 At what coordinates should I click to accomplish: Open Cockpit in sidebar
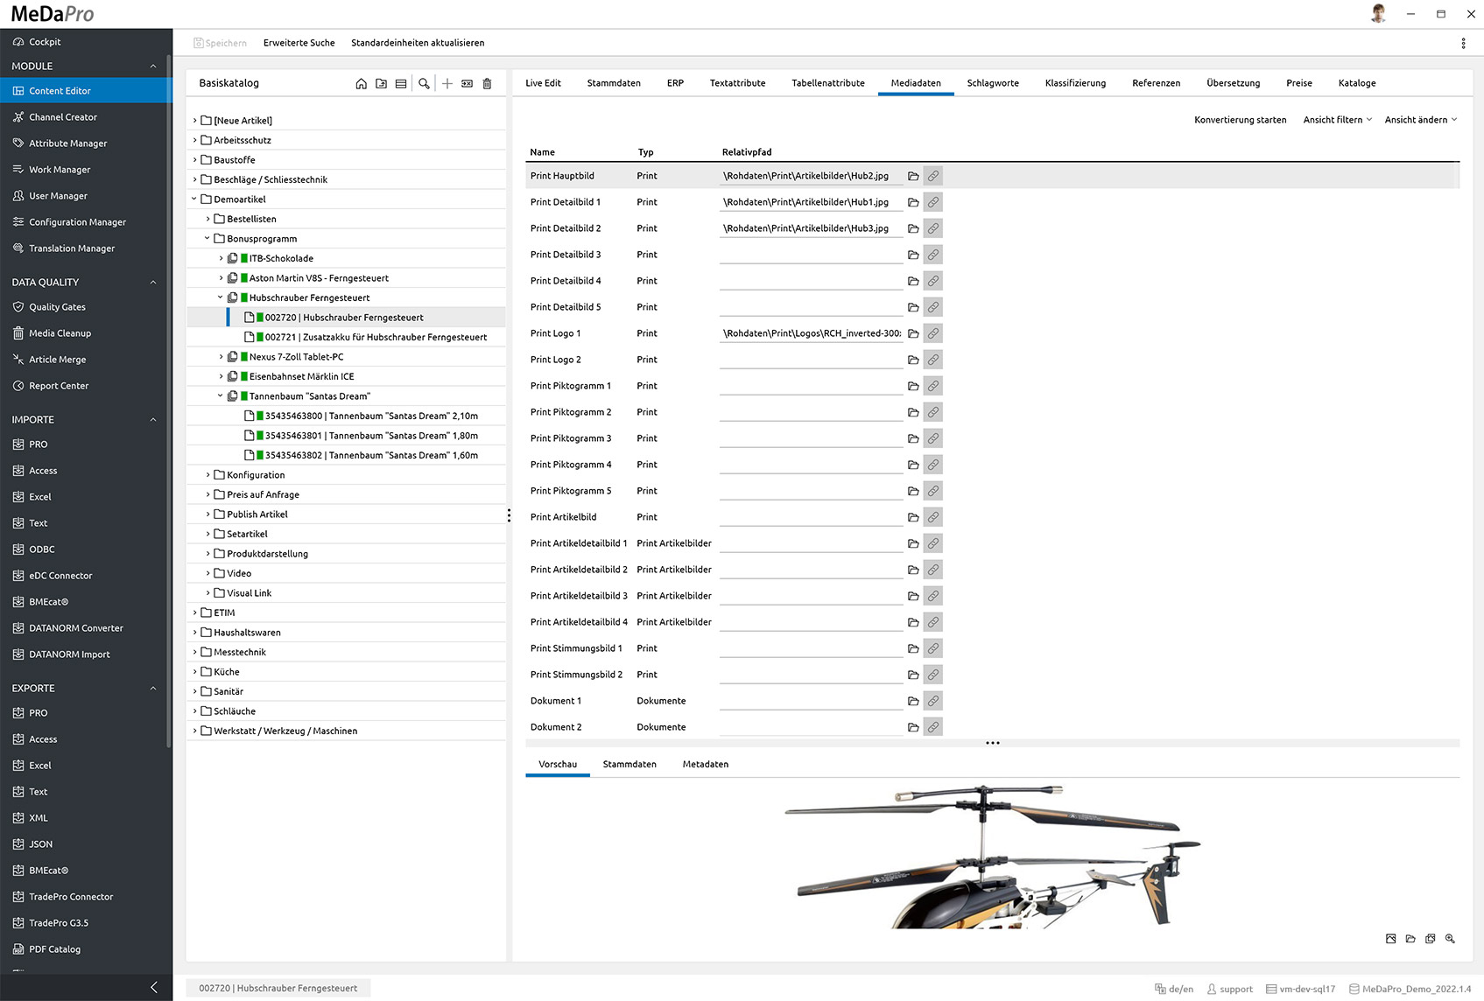click(x=45, y=42)
